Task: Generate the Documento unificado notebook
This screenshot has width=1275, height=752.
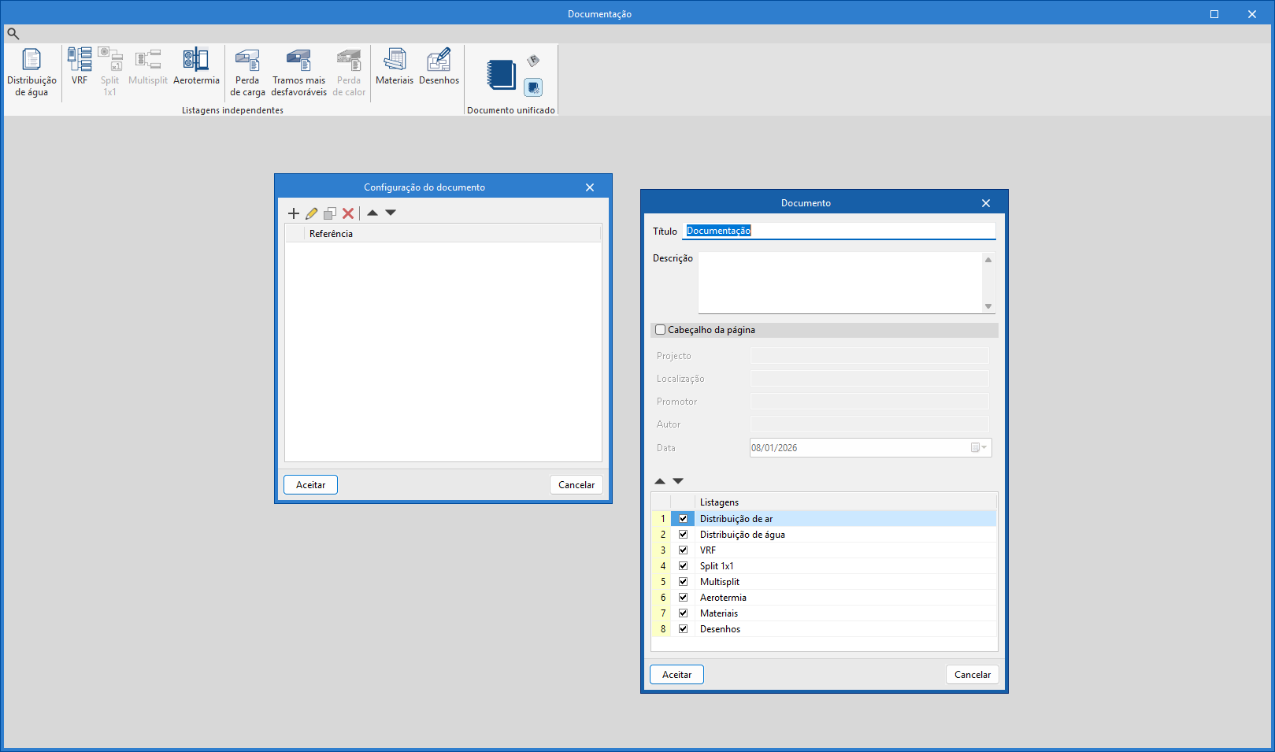Action: [501, 75]
